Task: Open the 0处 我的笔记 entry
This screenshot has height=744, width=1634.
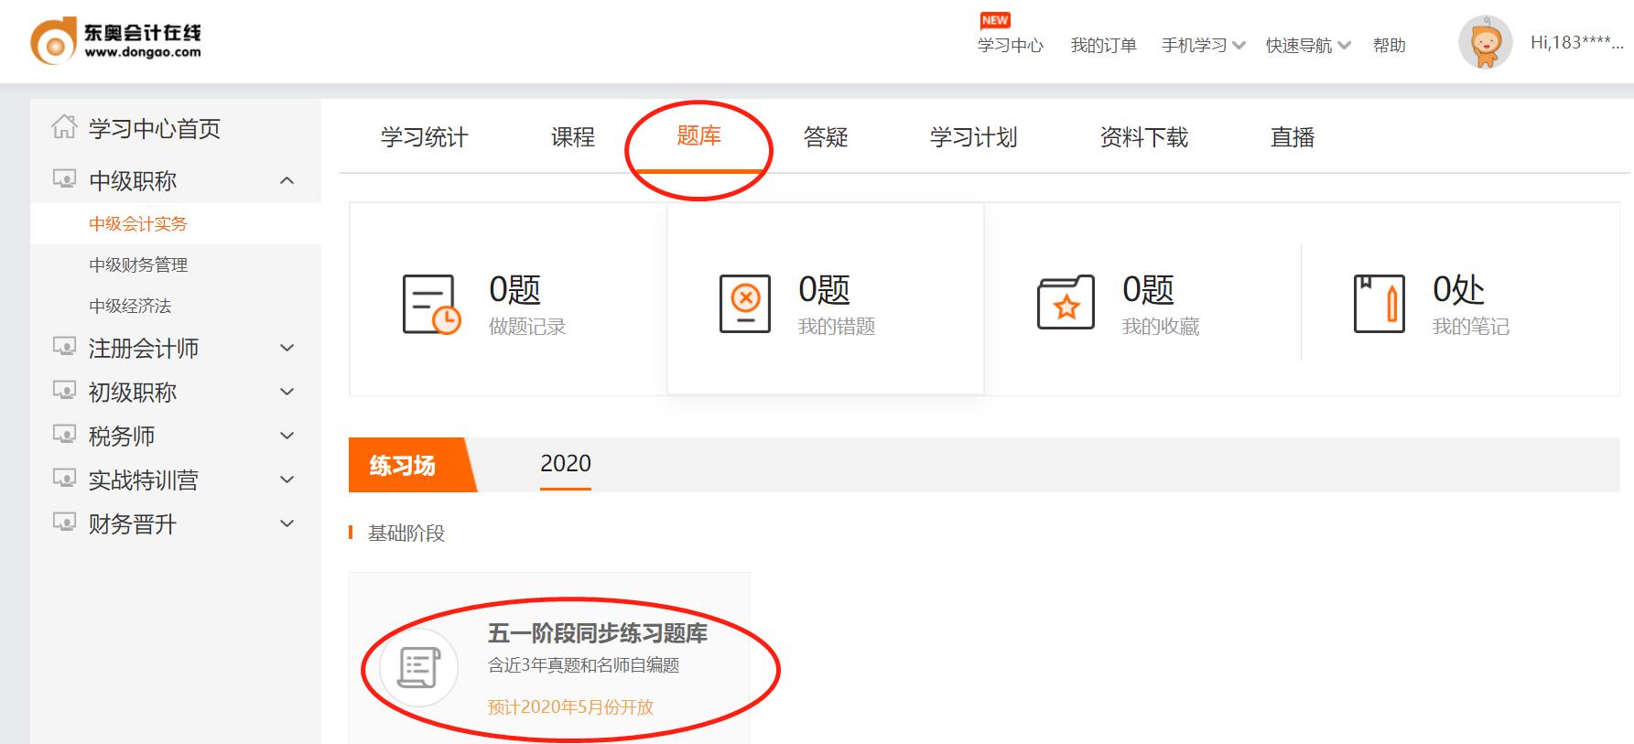Action: (1460, 299)
